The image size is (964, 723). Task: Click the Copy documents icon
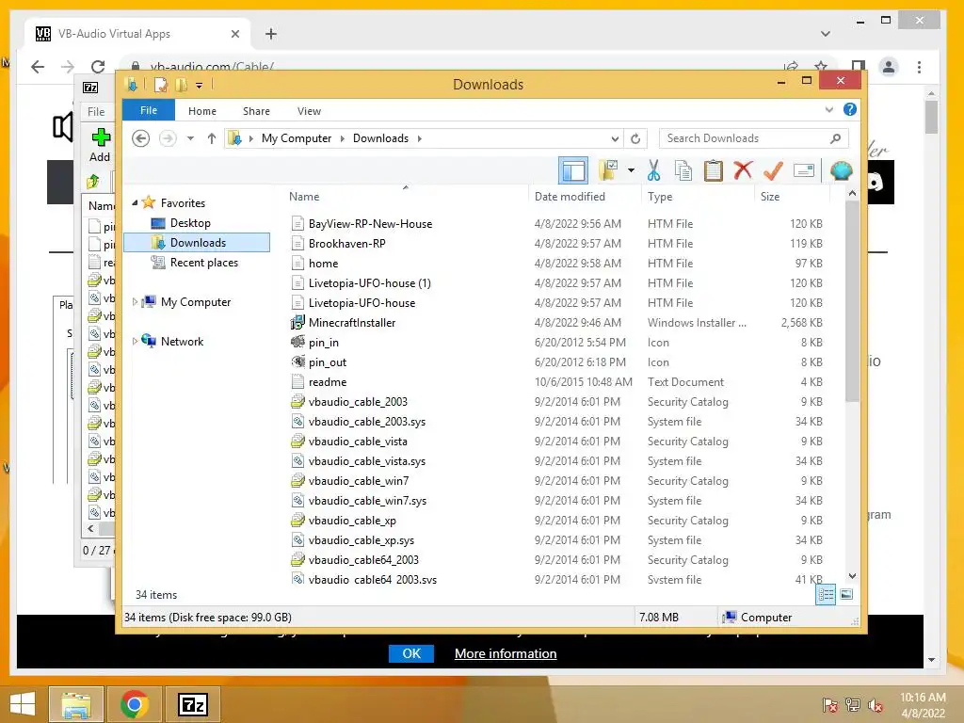click(683, 170)
